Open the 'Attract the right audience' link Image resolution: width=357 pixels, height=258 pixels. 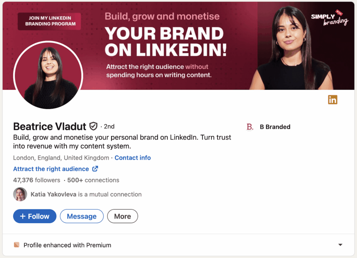tap(51, 169)
